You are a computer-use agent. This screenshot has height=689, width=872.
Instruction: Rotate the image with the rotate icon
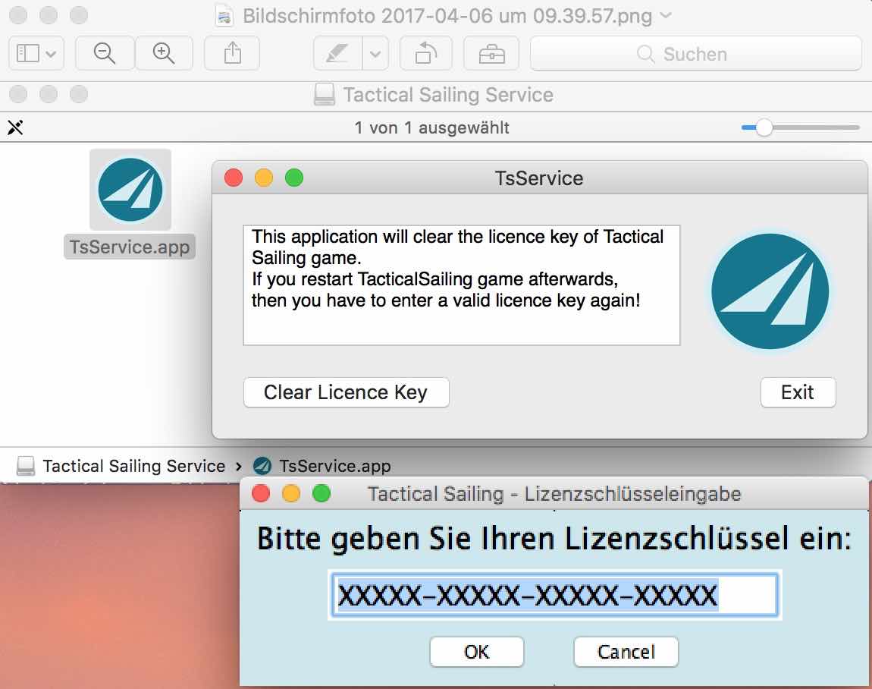coord(426,53)
